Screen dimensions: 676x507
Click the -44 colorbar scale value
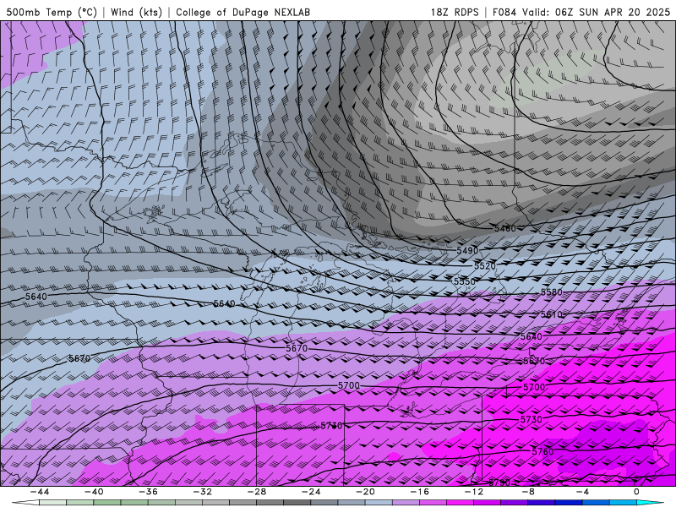click(39, 492)
